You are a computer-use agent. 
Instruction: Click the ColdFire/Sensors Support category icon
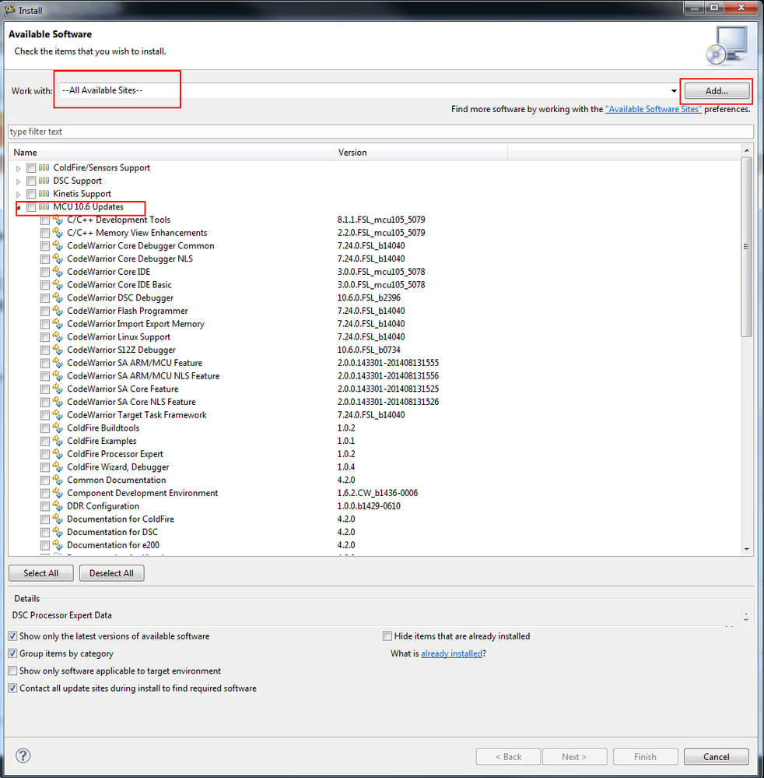tap(44, 167)
